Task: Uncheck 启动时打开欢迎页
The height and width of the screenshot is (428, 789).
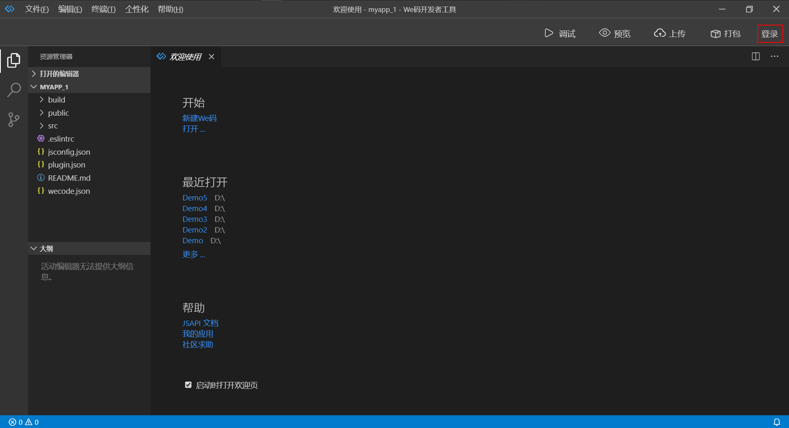Action: 188,385
